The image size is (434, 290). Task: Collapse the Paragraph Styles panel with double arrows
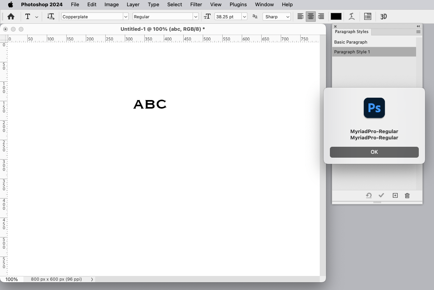[418, 26]
